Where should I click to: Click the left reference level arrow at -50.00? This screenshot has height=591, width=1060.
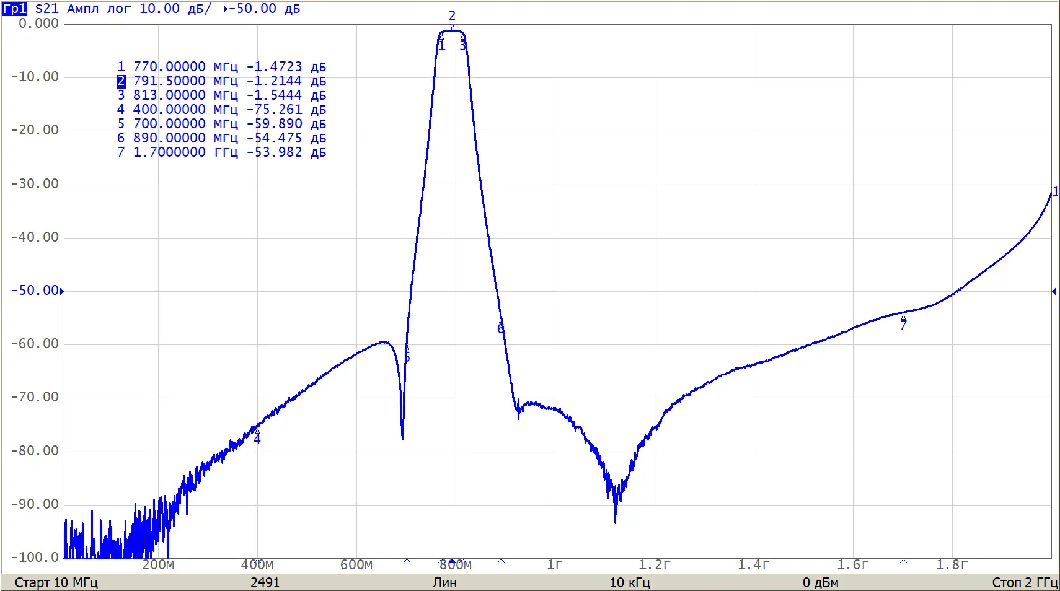pos(61,291)
